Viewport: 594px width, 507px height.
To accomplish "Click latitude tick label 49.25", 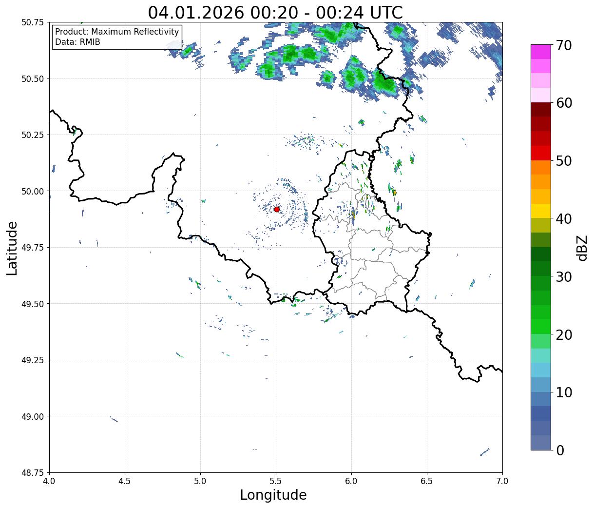I will (32, 360).
